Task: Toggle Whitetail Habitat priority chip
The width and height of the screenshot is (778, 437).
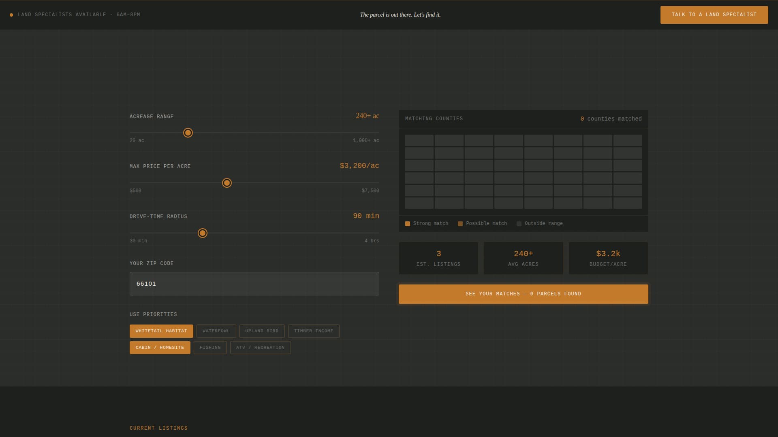Action: click(x=161, y=331)
